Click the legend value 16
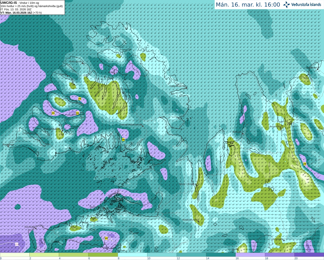The width and height of the screenshot is (324, 260). 237,258
